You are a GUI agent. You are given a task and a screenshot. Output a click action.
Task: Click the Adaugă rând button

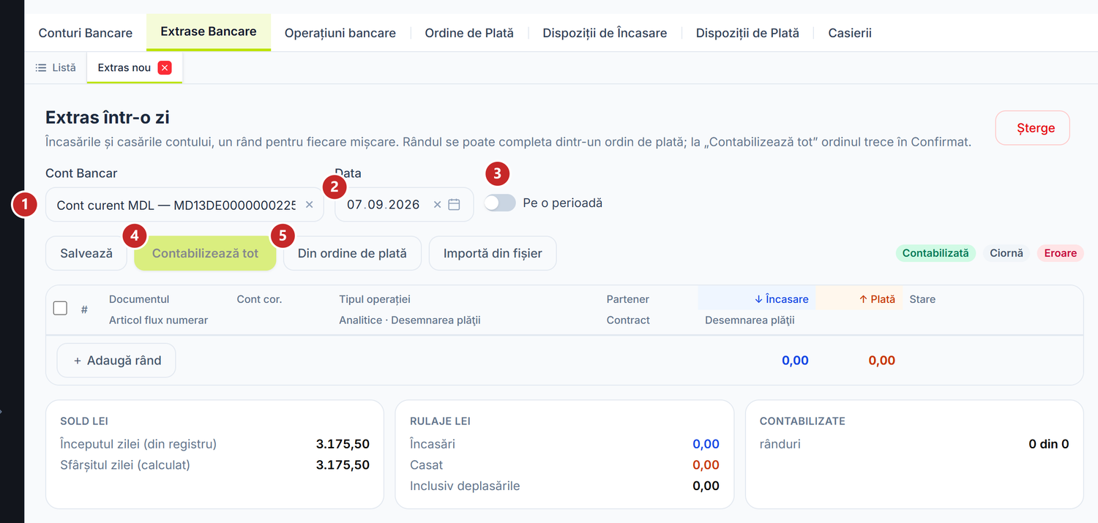116,361
